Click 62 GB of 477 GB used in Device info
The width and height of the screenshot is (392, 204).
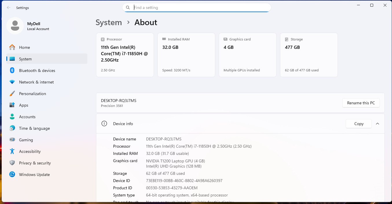(x=165, y=173)
